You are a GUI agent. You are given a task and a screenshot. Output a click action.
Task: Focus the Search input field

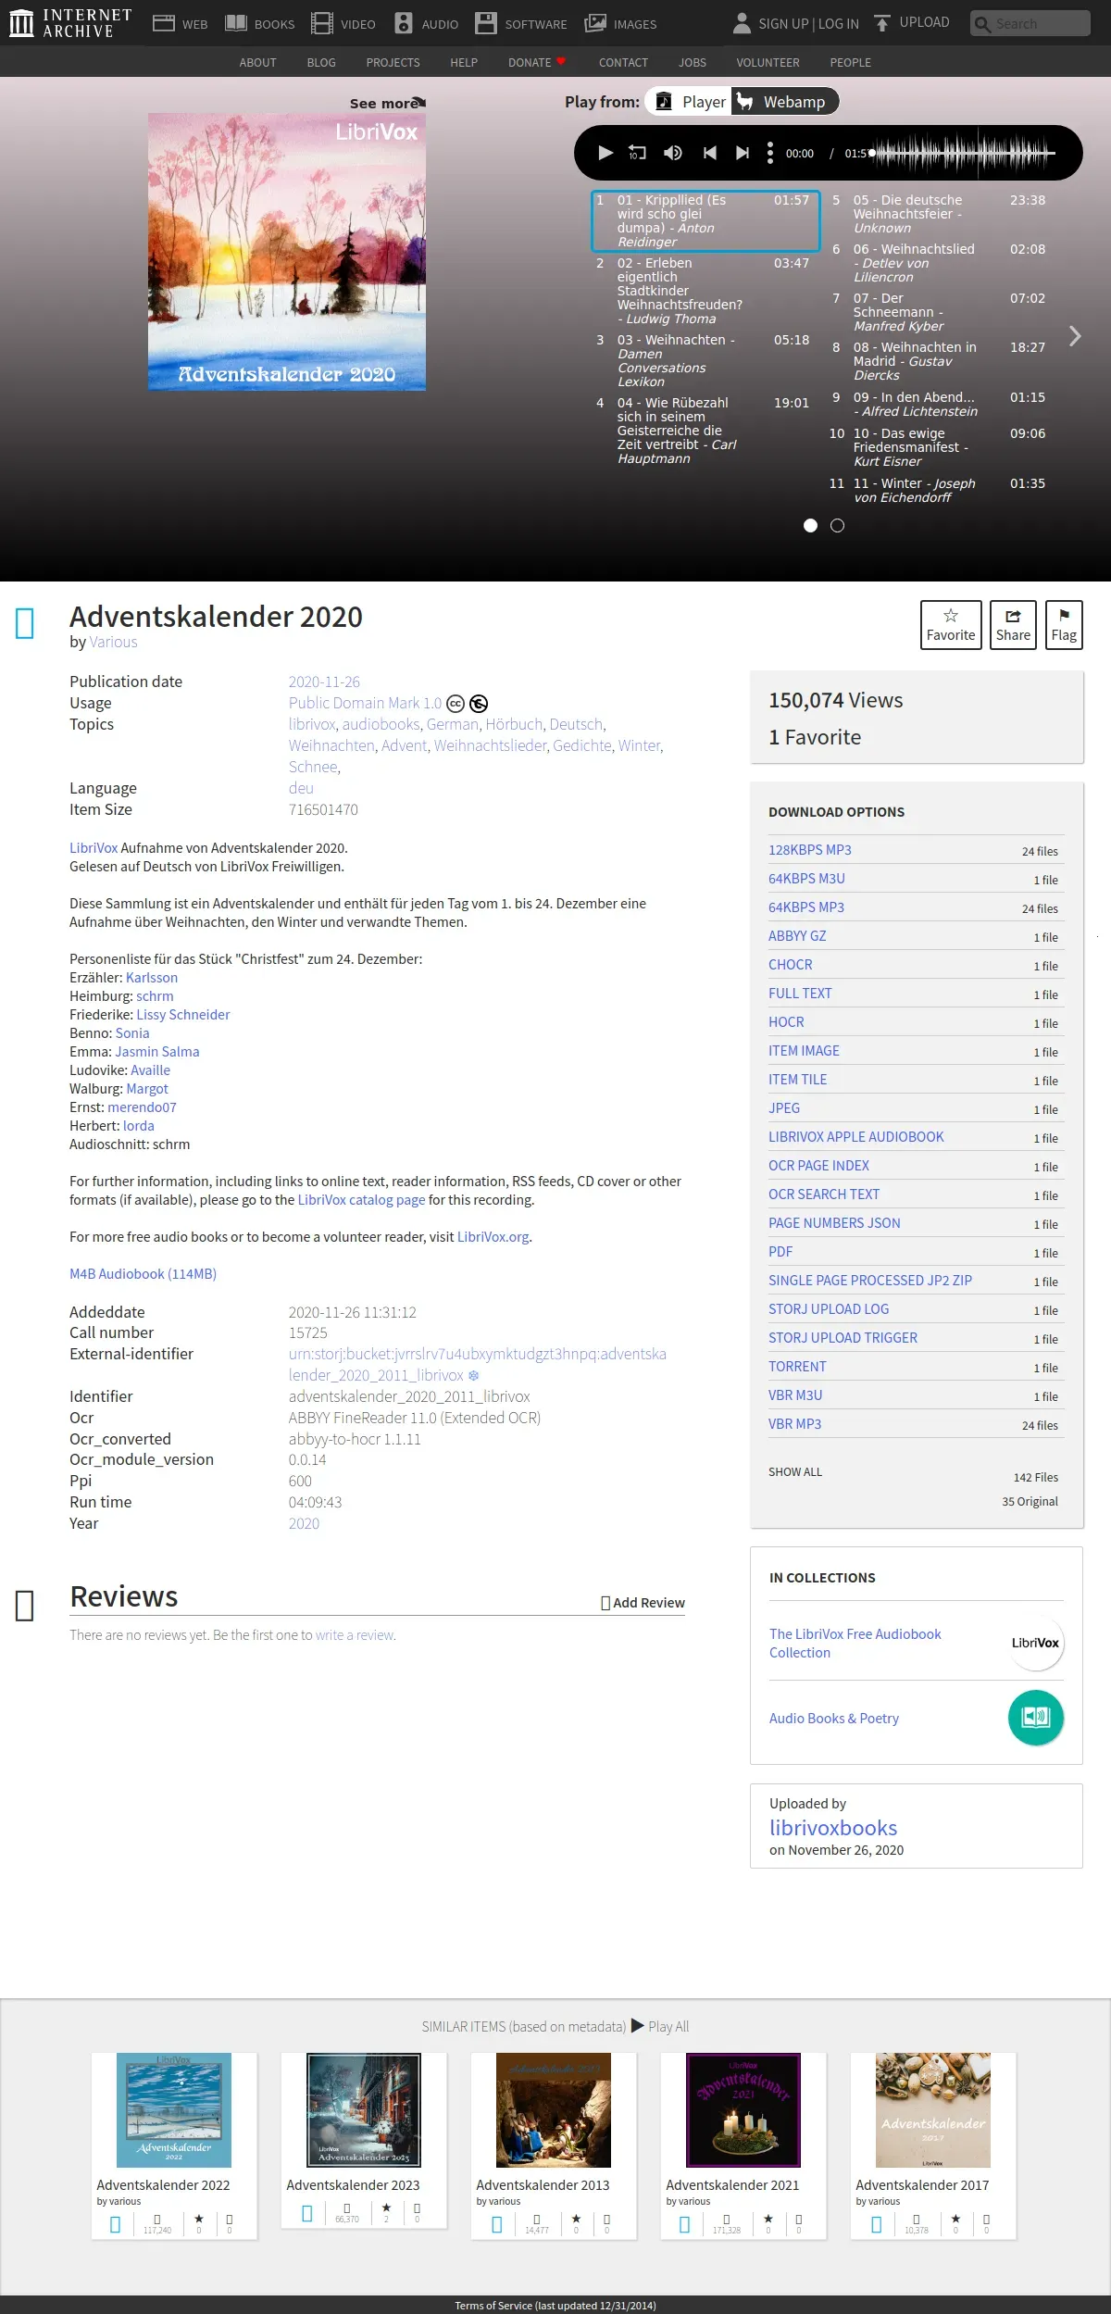[x=1030, y=23]
